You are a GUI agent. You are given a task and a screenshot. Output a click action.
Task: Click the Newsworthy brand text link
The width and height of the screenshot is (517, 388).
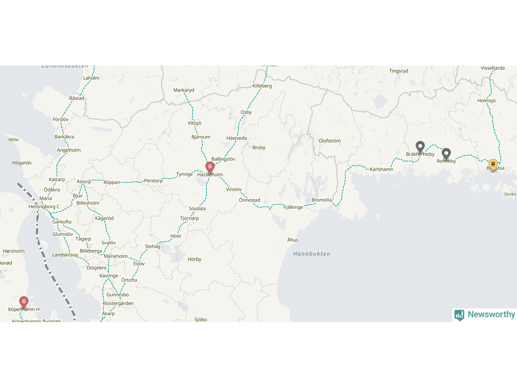[x=491, y=314]
